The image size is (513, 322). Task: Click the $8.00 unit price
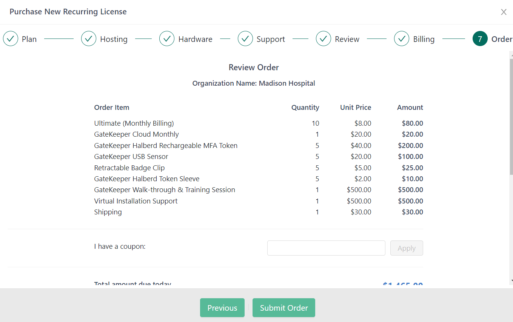click(363, 123)
